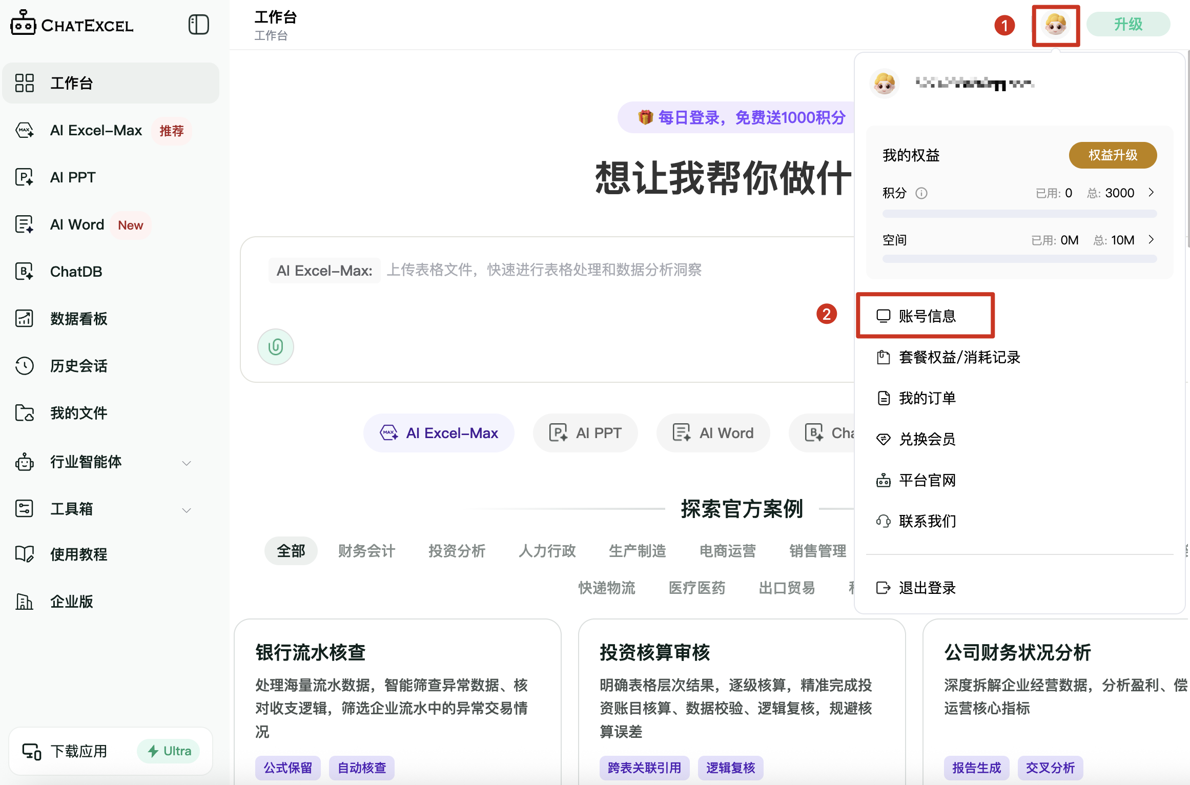Click the 平台官网 robot icon

click(x=883, y=480)
